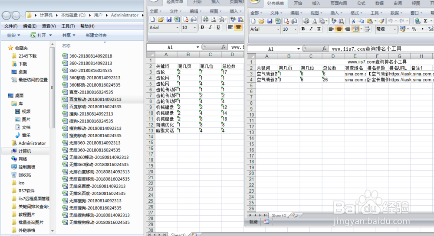
Task: Open 共享 dropdown in Explorer toolbar
Action: click(x=69, y=36)
